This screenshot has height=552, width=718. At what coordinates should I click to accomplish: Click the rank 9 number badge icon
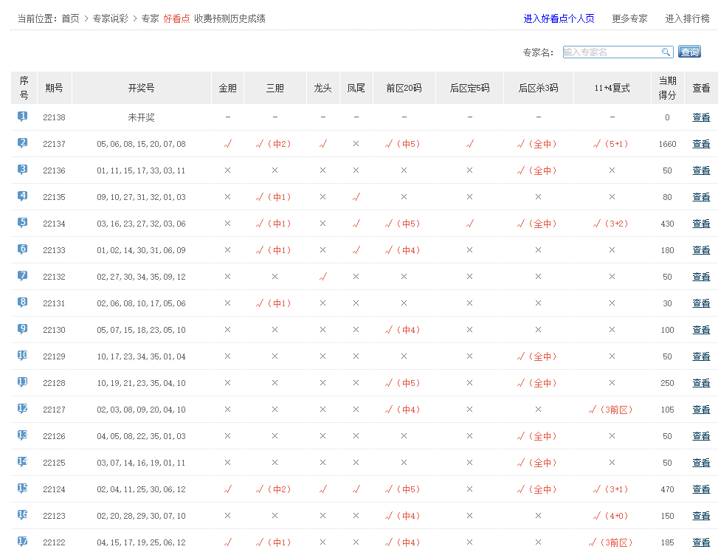(23, 329)
